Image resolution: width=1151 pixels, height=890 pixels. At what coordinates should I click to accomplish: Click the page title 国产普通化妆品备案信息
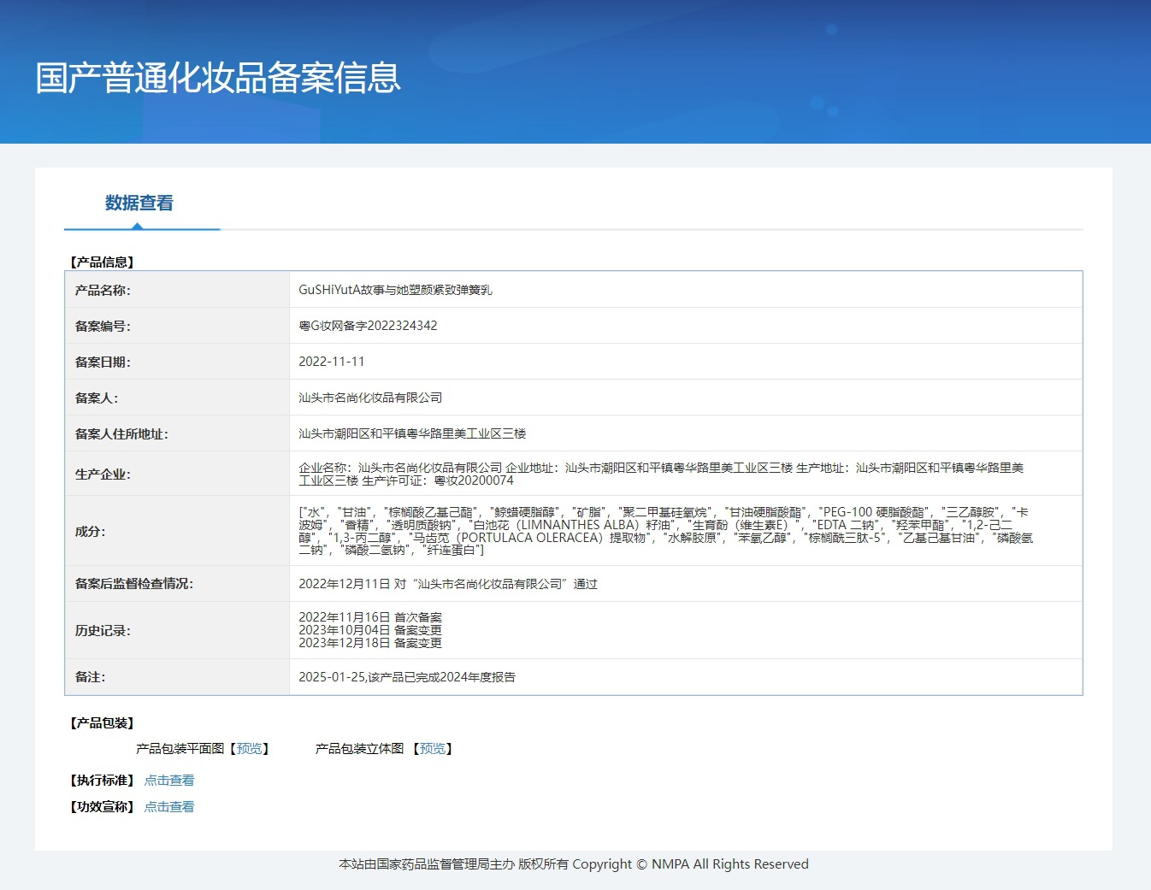218,78
